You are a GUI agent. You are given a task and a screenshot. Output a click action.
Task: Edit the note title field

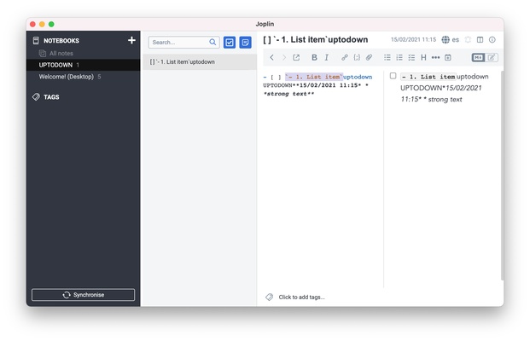point(316,40)
